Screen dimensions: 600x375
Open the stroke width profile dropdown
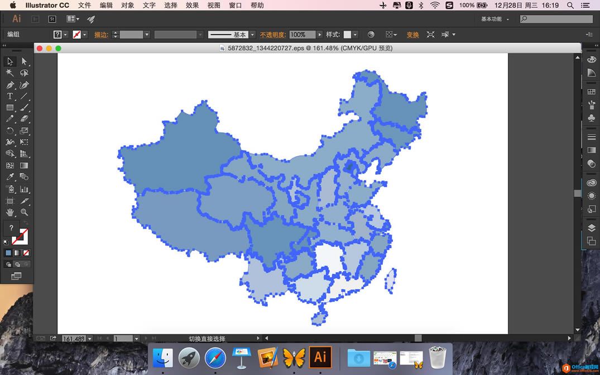click(200, 35)
